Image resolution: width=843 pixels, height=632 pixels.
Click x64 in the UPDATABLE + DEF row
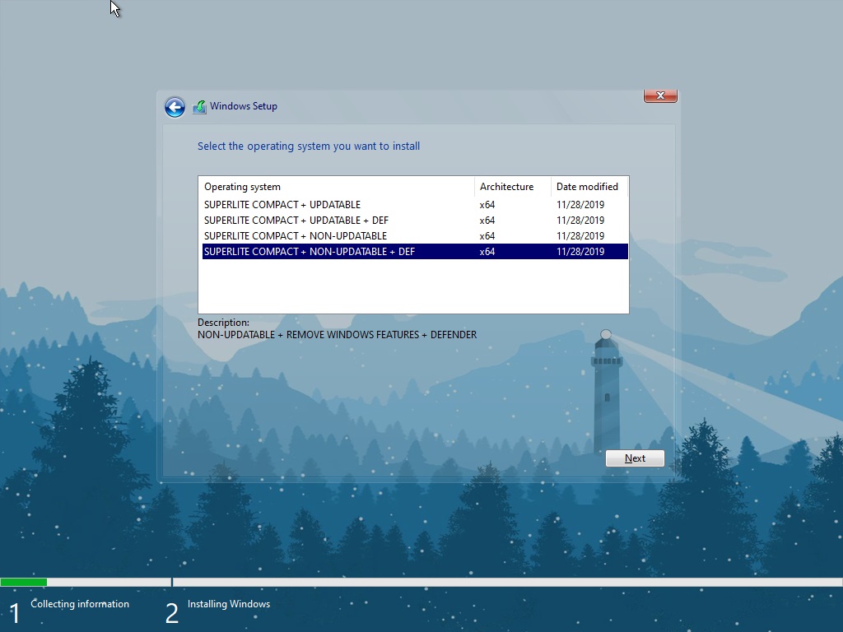click(x=487, y=221)
